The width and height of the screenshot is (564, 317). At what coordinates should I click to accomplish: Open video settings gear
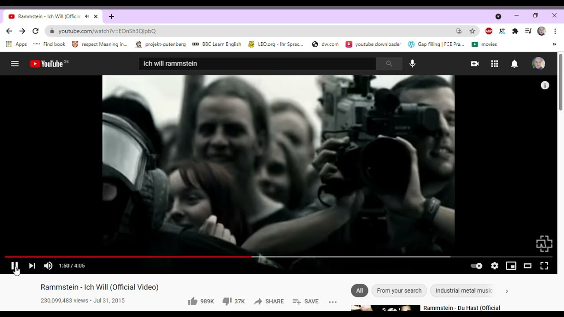pyautogui.click(x=494, y=265)
